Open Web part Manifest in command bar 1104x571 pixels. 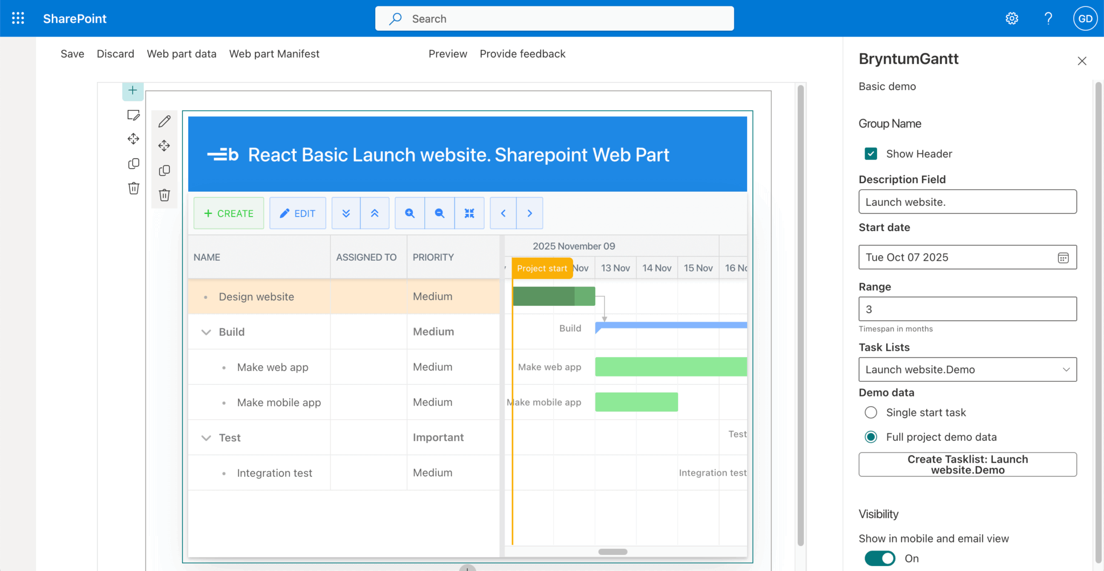[274, 54]
